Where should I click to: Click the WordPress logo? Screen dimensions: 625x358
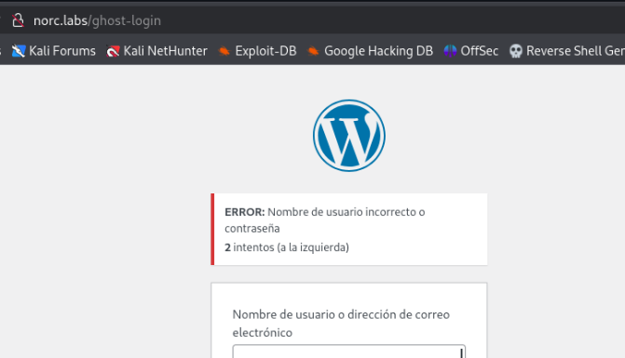[349, 136]
